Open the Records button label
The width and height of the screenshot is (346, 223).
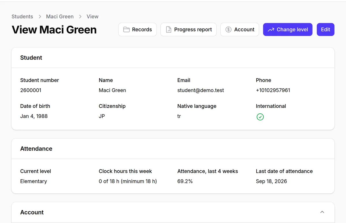coord(142,30)
